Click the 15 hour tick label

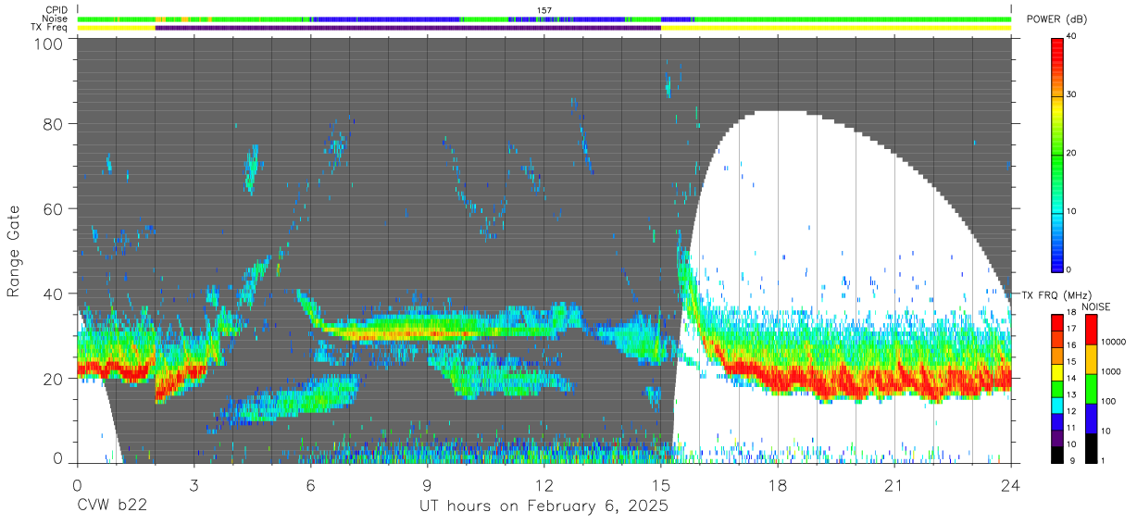(661, 484)
